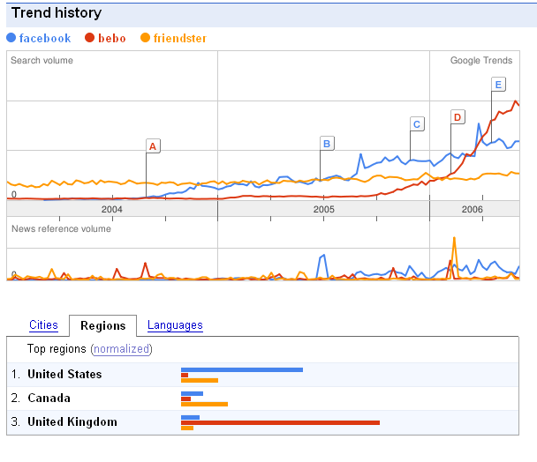
Task: Click the bebo legend label
Action: (x=113, y=38)
